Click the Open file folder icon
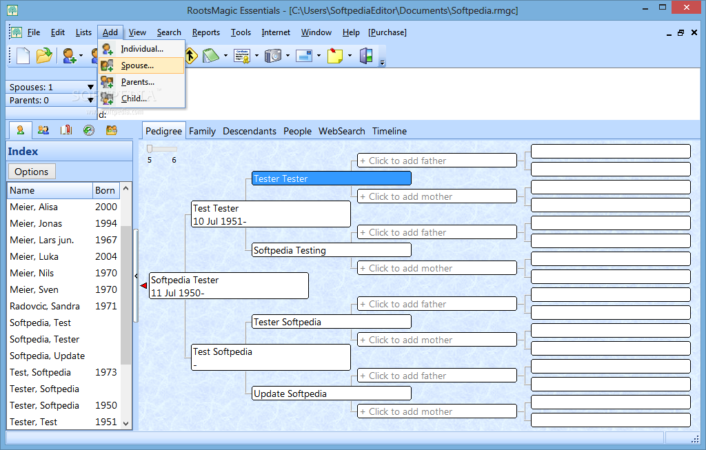 [44, 56]
